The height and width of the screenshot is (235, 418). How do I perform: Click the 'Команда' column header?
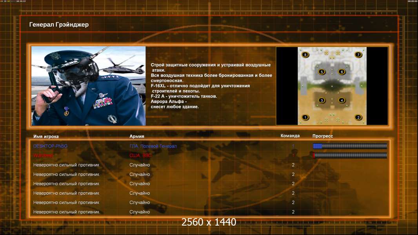pyautogui.click(x=290, y=136)
